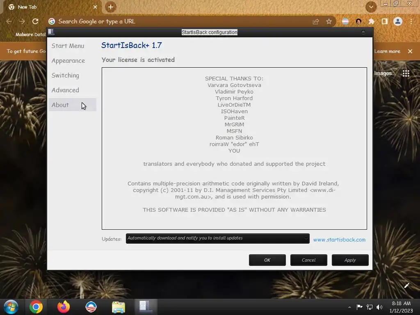Viewport: 420px width, 315px height.
Task: Go back in Chrome navigation
Action: [x=9, y=21]
